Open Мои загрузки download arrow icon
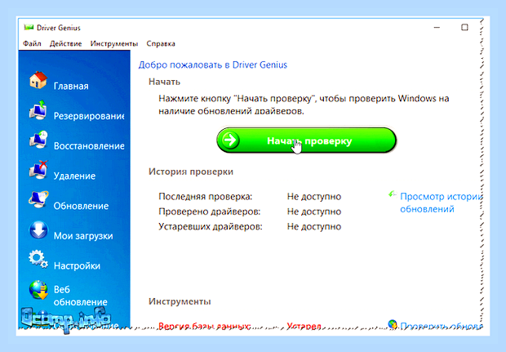 [x=38, y=229]
